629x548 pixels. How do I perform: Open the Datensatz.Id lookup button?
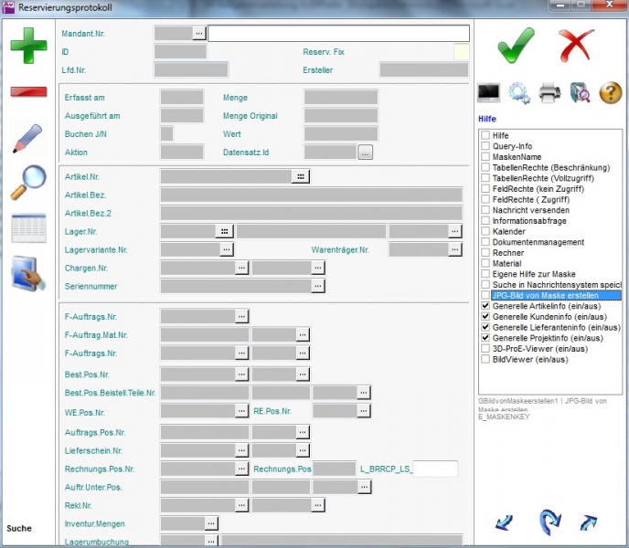click(x=366, y=153)
